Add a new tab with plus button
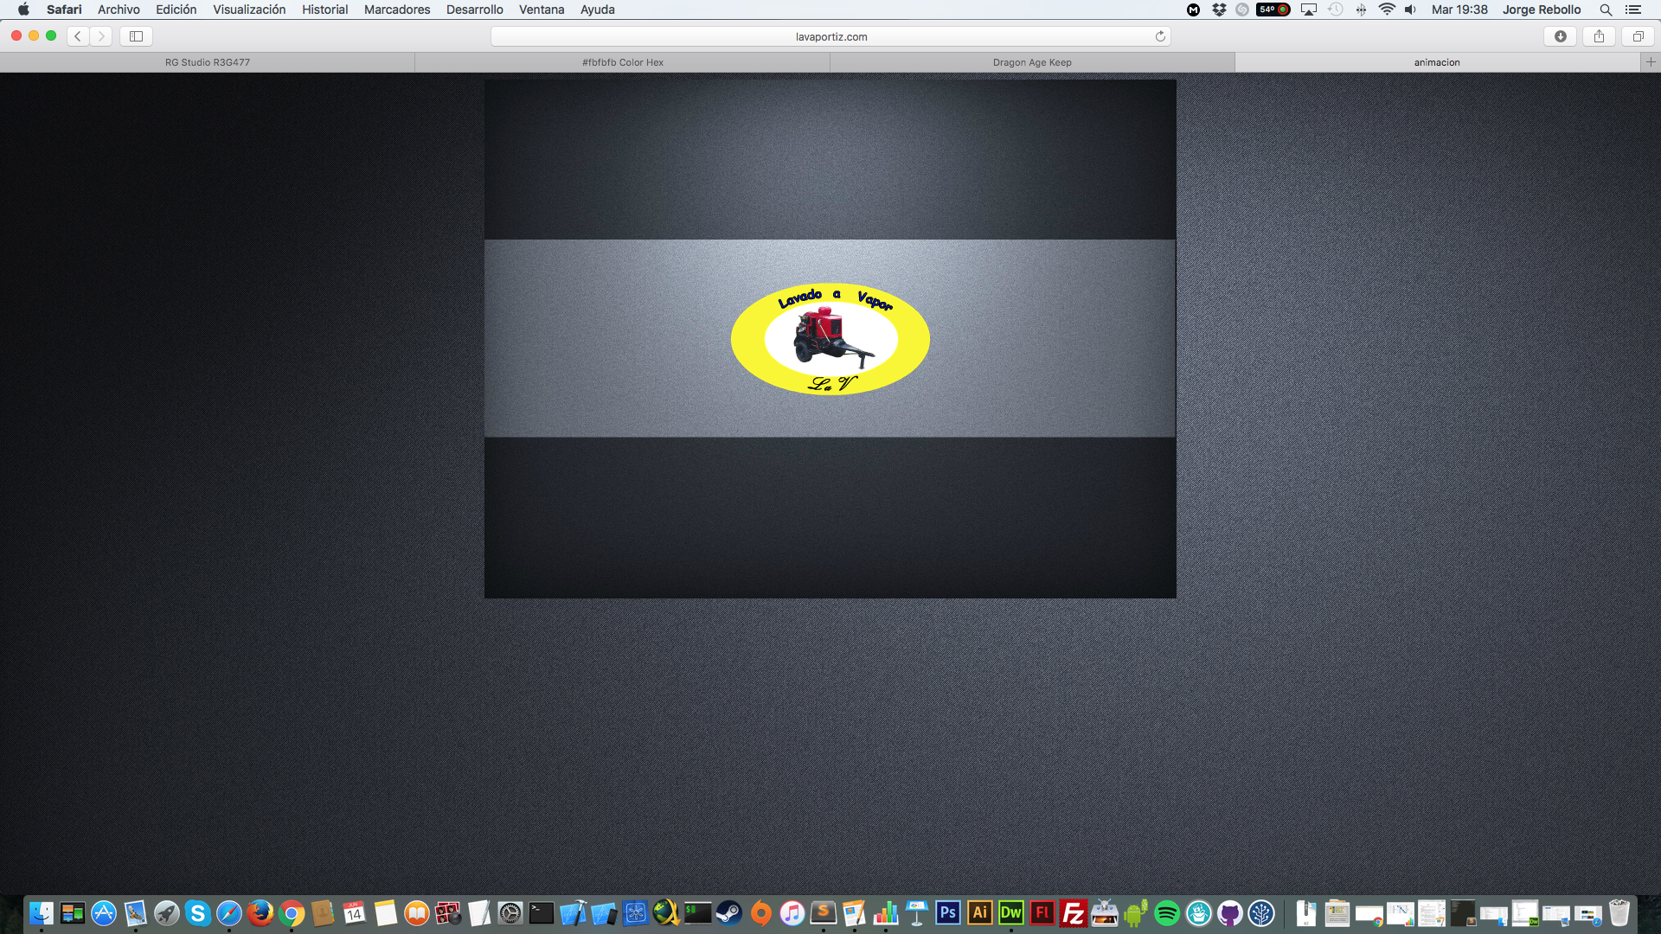Image resolution: width=1661 pixels, height=934 pixels. pos(1651,61)
